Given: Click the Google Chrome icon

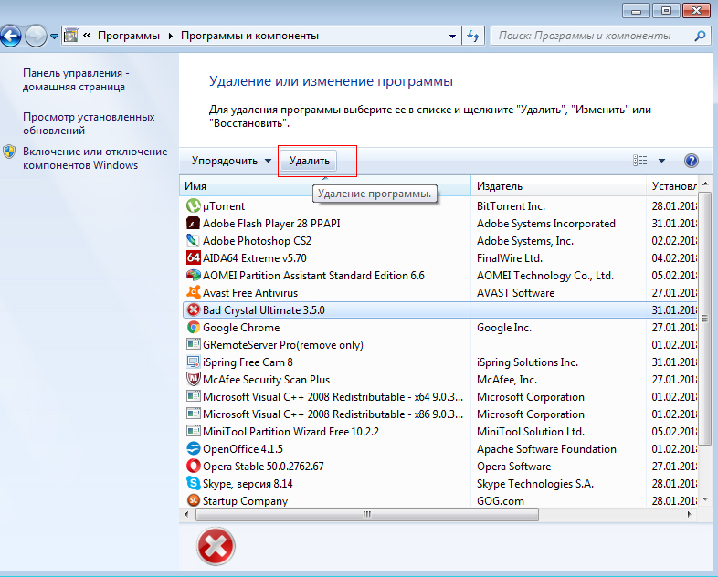Looking at the screenshot, I should pos(194,328).
